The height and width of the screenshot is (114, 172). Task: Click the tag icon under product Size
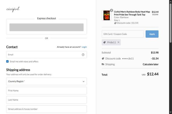[x=115, y=23]
